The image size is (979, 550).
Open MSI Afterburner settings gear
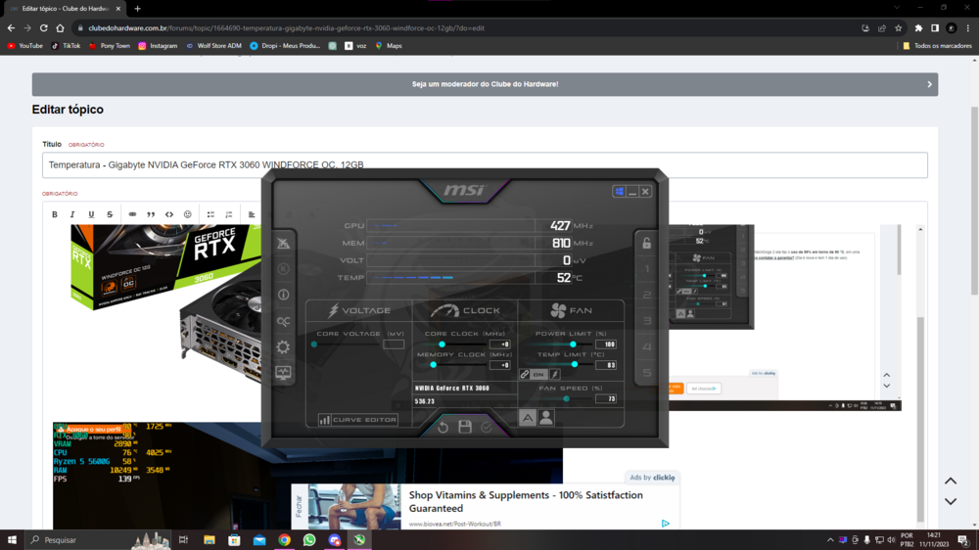pos(283,347)
